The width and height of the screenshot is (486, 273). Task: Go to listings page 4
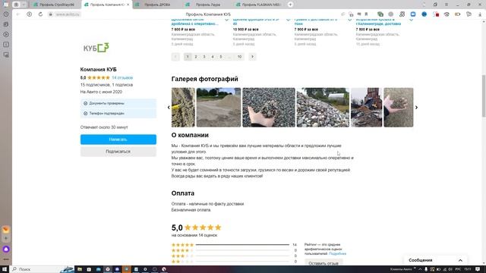(213, 57)
